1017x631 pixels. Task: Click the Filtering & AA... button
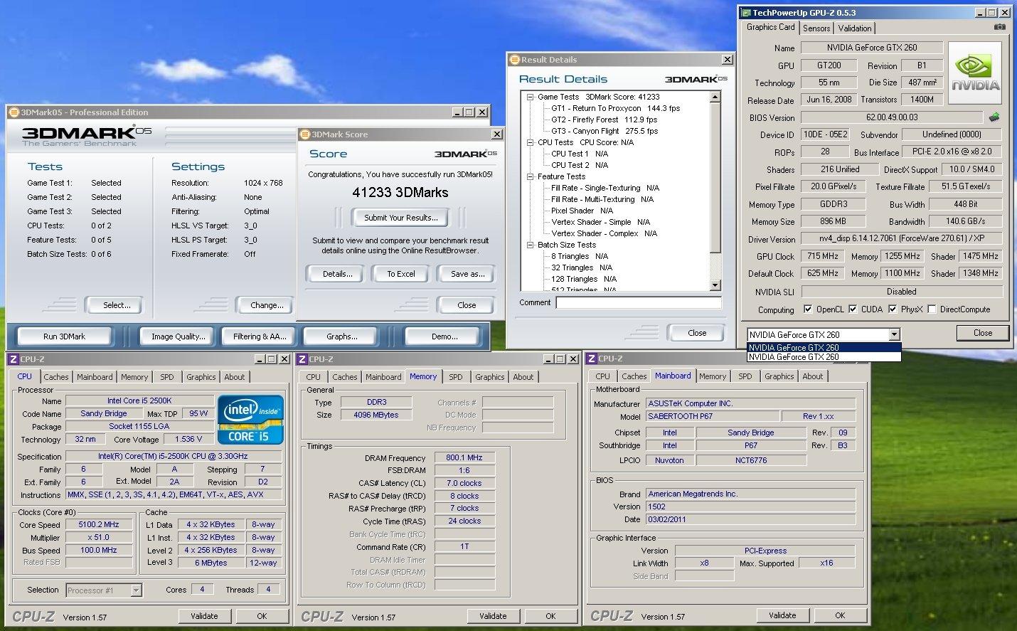point(260,336)
